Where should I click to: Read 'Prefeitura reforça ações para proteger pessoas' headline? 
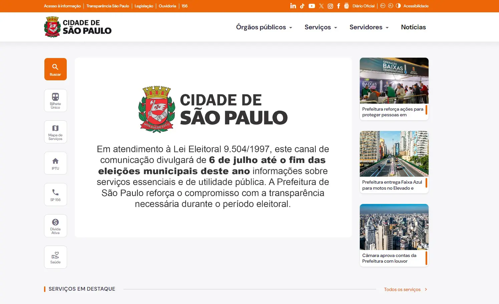click(393, 112)
